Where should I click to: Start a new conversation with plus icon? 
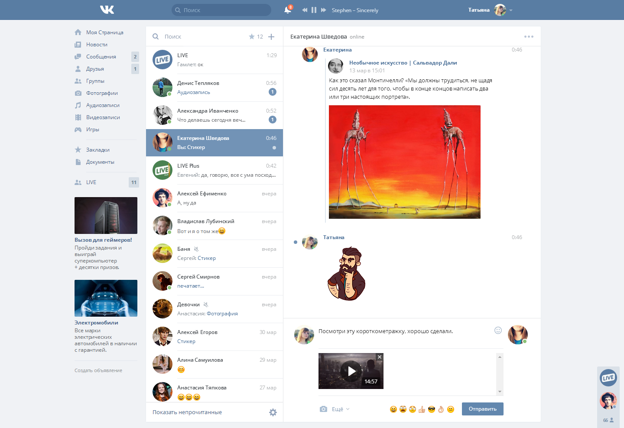271,37
